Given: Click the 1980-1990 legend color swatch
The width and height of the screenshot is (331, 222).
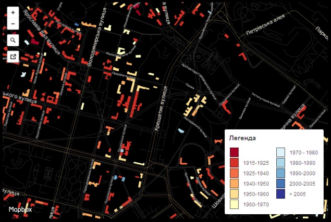Looking at the screenshot, I should coord(281,163).
